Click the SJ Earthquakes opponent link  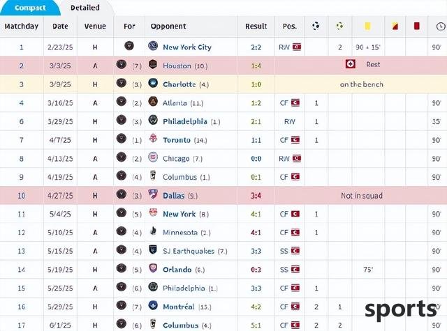point(189,251)
